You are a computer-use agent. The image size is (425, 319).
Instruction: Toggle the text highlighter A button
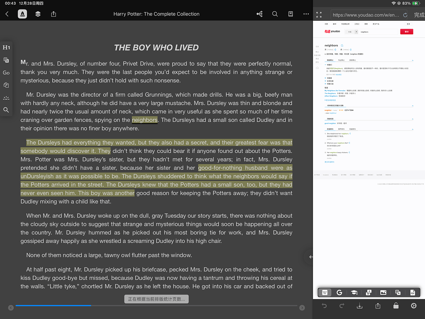(22, 14)
